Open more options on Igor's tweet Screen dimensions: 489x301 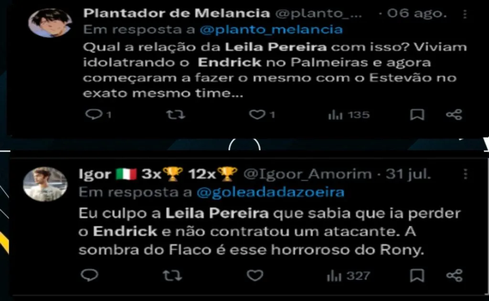pyautogui.click(x=465, y=174)
